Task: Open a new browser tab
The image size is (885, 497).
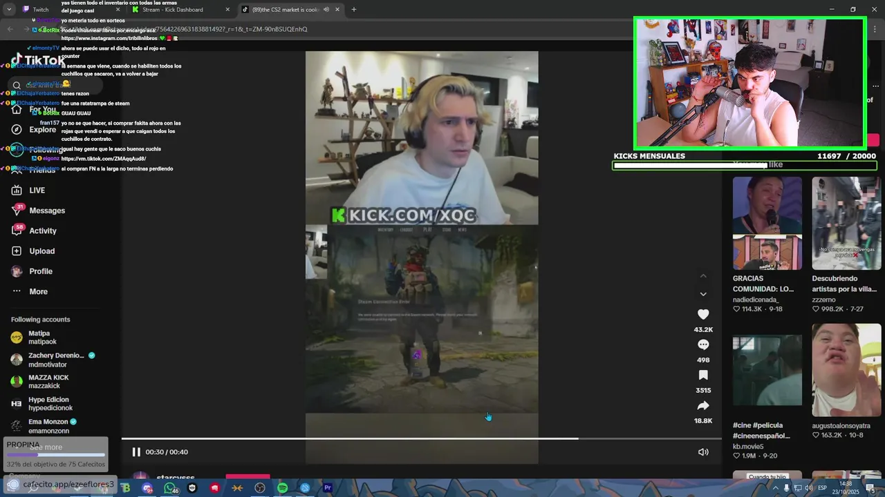Action: 353,10
